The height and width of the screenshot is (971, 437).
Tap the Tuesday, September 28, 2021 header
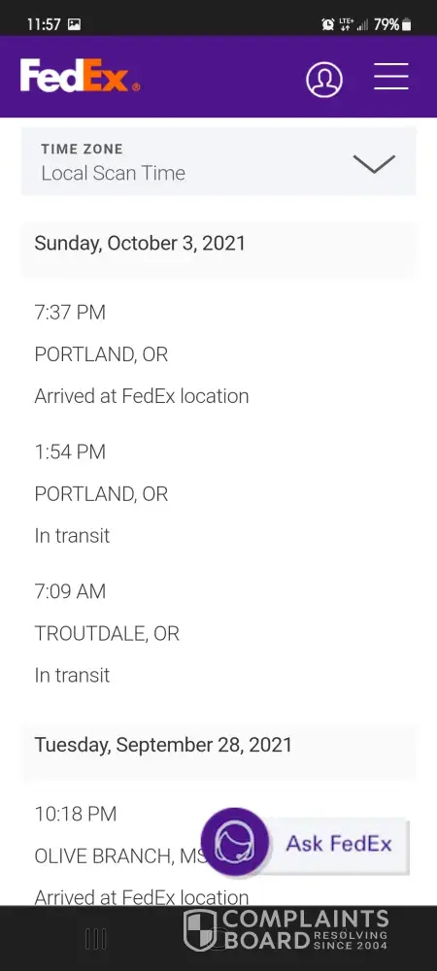(163, 745)
